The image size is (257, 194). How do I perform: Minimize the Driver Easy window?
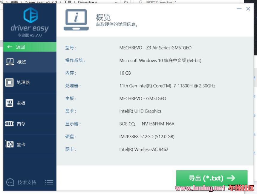tap(239, 9)
